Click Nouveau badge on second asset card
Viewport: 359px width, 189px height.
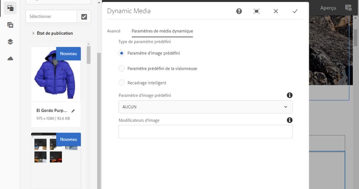(68, 139)
